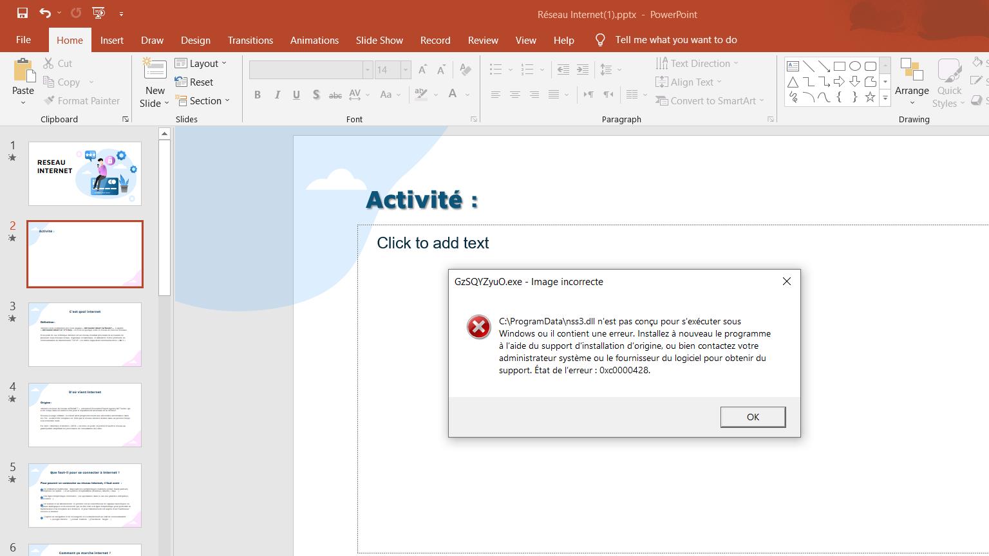Switch to the Insert tab
Image resolution: width=989 pixels, height=556 pixels.
click(111, 40)
